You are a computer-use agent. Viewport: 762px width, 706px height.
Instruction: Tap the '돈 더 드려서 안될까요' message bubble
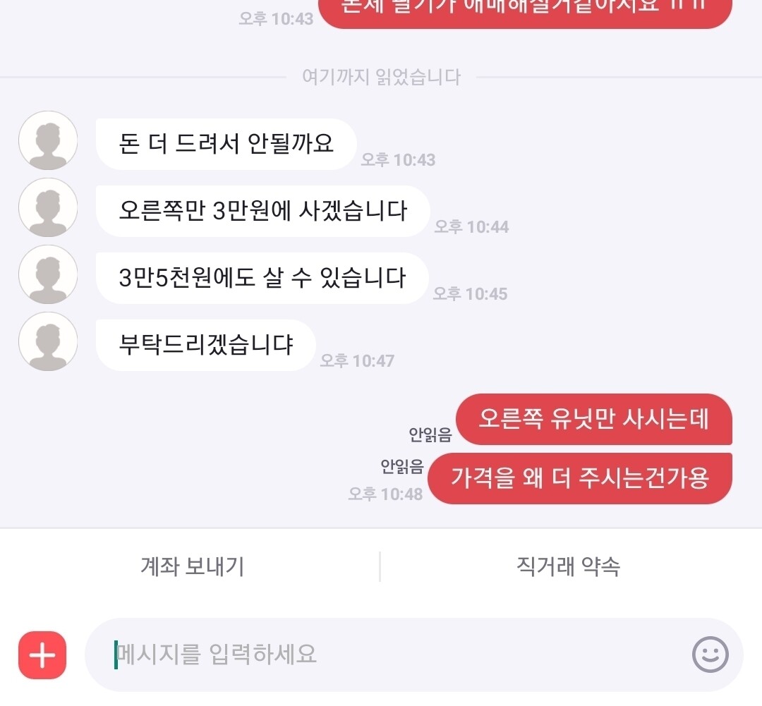[226, 144]
